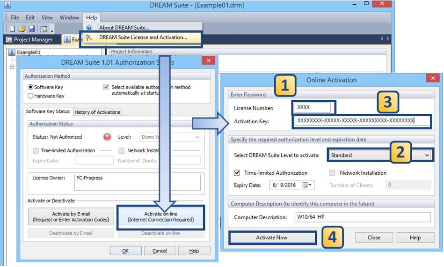The height and width of the screenshot is (267, 444).
Task: Click the license key icon in Help menu
Action: point(89,37)
